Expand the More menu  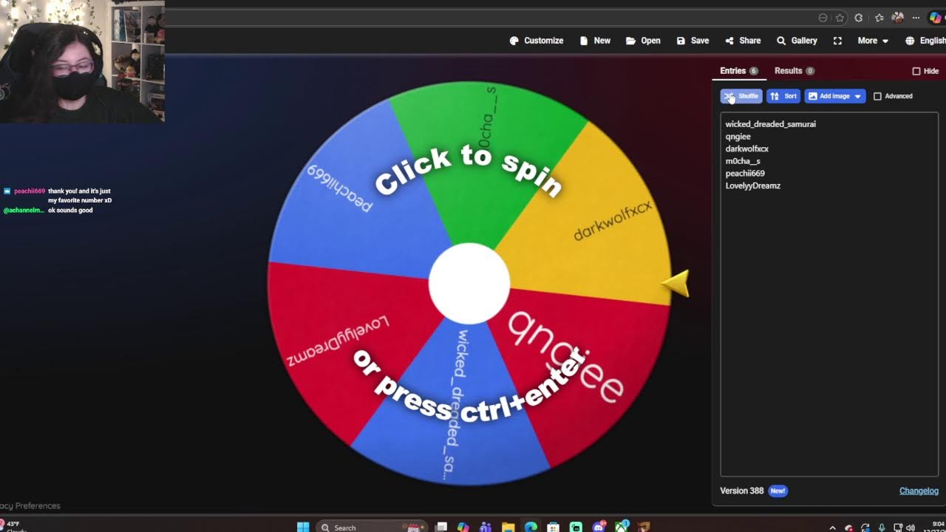(x=873, y=41)
